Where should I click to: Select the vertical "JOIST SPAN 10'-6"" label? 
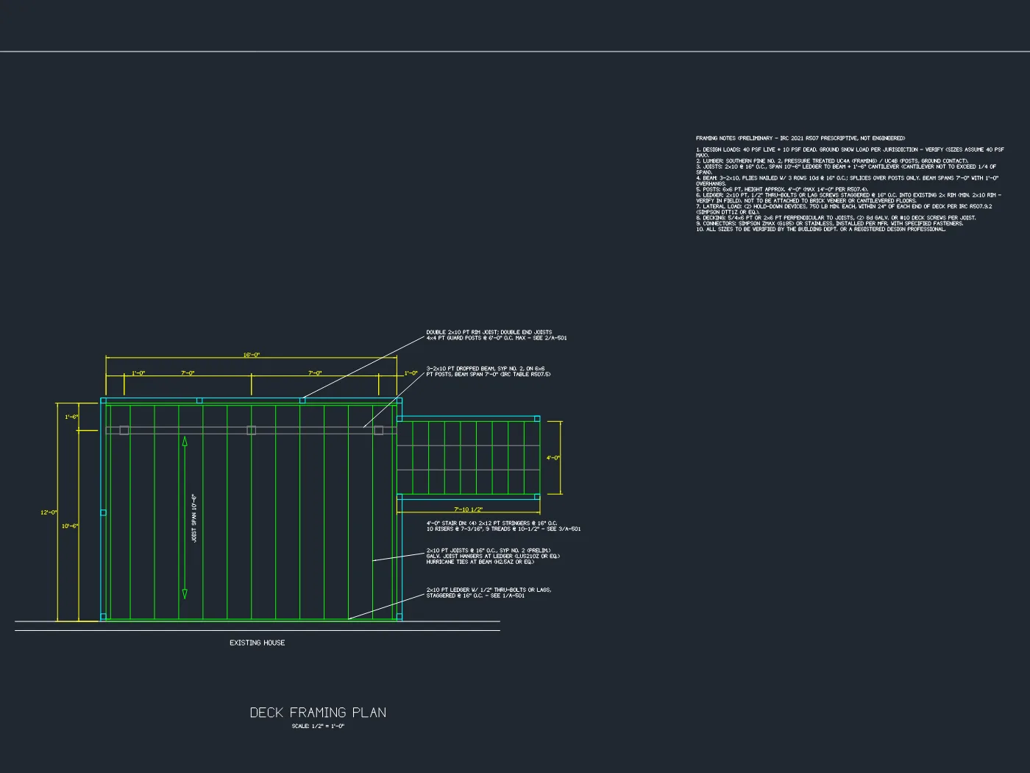[194, 518]
